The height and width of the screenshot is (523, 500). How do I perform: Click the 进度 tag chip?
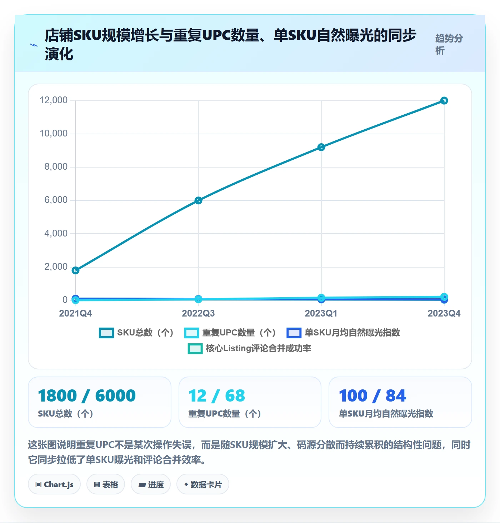(151, 484)
